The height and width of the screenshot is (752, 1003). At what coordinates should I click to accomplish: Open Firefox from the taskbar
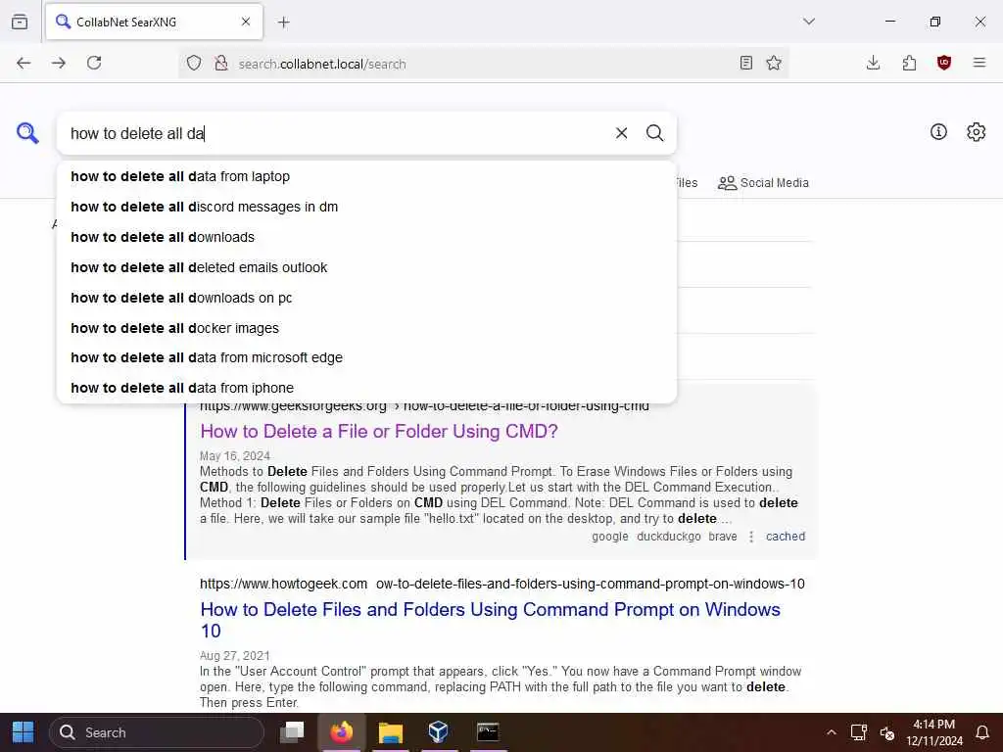[x=342, y=732]
